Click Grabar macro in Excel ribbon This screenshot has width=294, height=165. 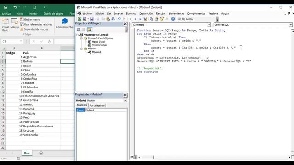coord(30,19)
